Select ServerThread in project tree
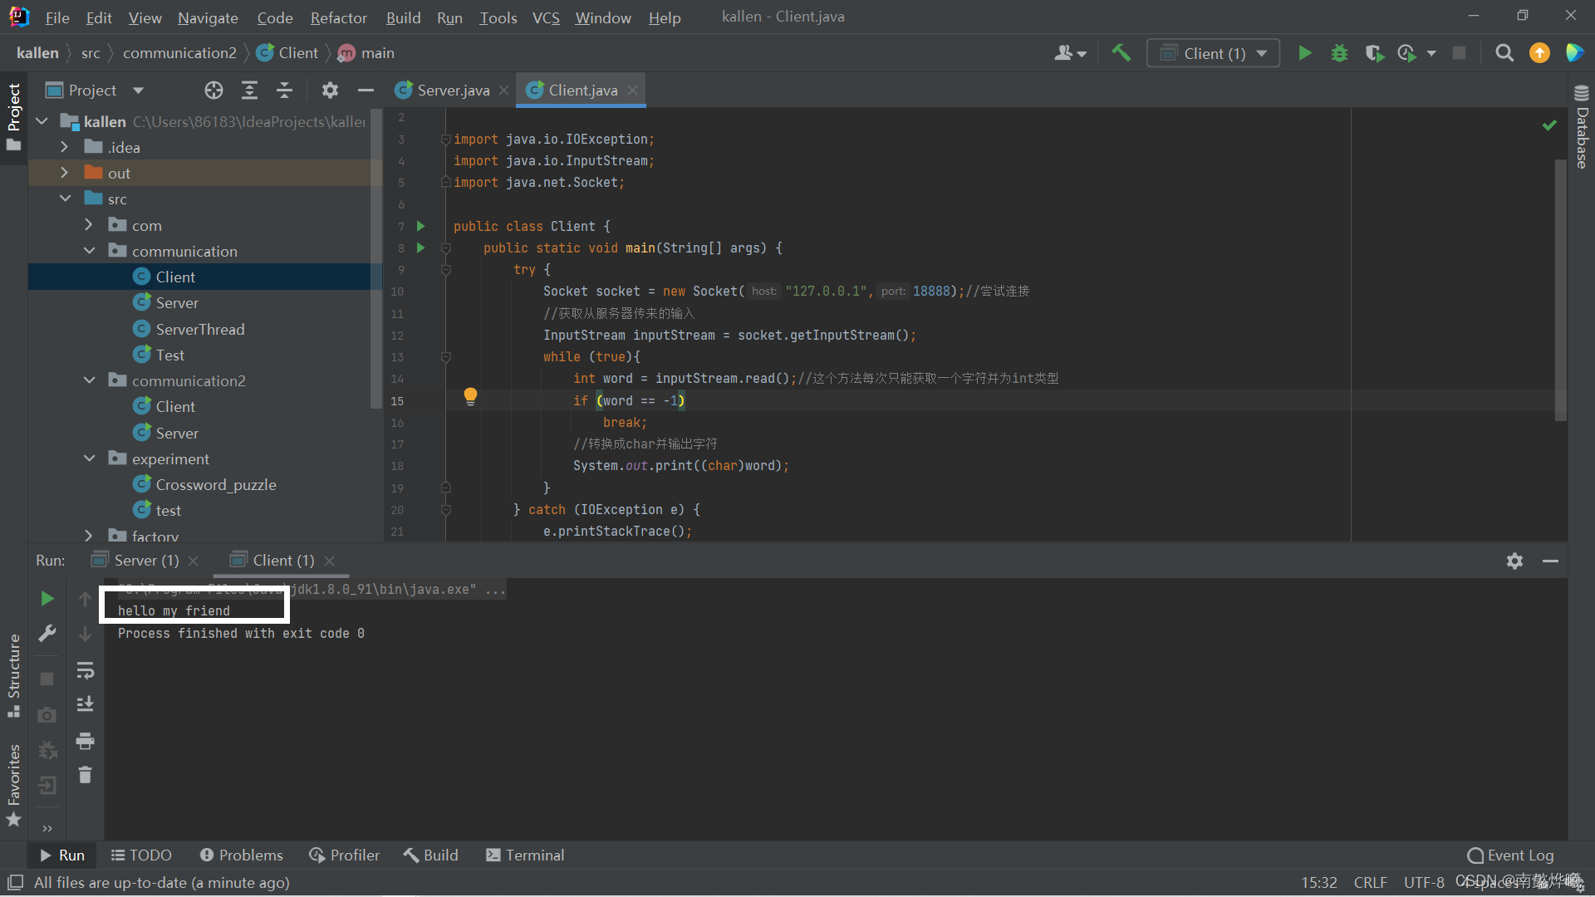The width and height of the screenshot is (1595, 897). point(199,329)
